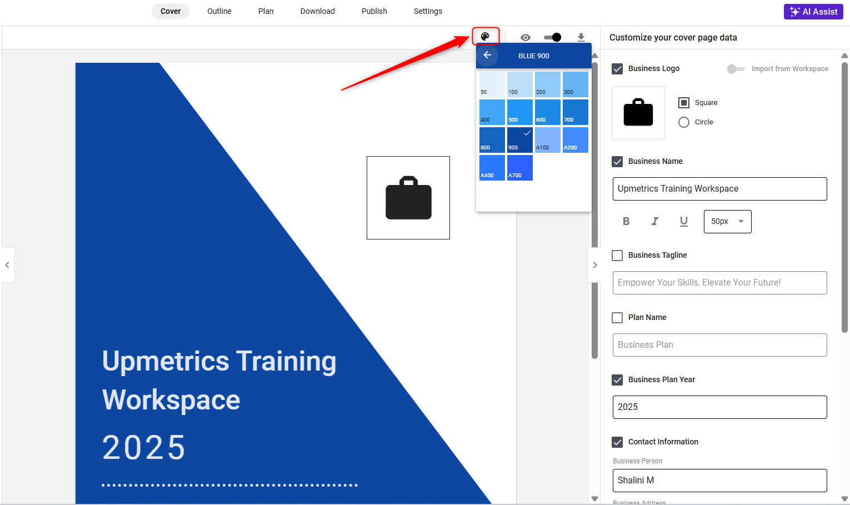Choose the Blue 200 shade
This screenshot has height=505, width=850.
(548, 84)
